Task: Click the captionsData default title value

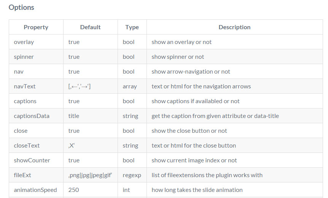Action: click(x=74, y=116)
